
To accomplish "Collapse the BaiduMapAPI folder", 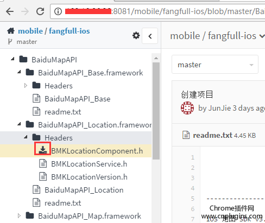I will click(x=12, y=59).
